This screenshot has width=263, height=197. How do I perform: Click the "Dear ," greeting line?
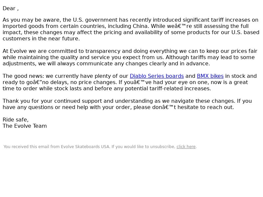point(11,9)
